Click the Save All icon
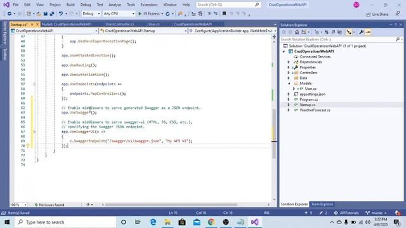This screenshot has height=228, width=406. [x=52, y=14]
